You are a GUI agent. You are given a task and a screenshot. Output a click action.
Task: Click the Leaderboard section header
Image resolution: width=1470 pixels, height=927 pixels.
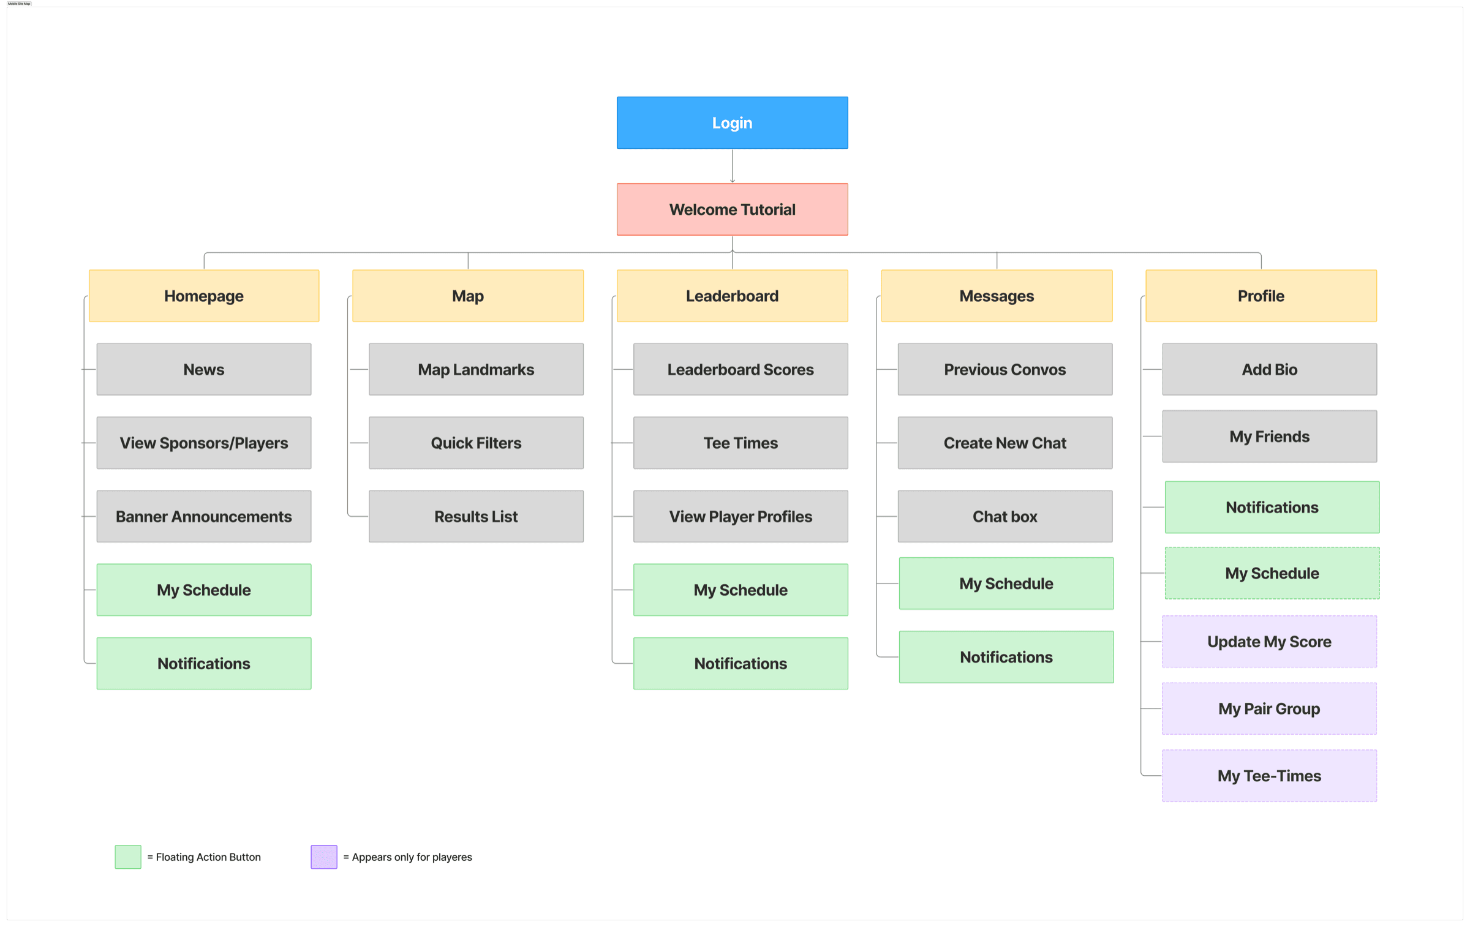pos(732,296)
